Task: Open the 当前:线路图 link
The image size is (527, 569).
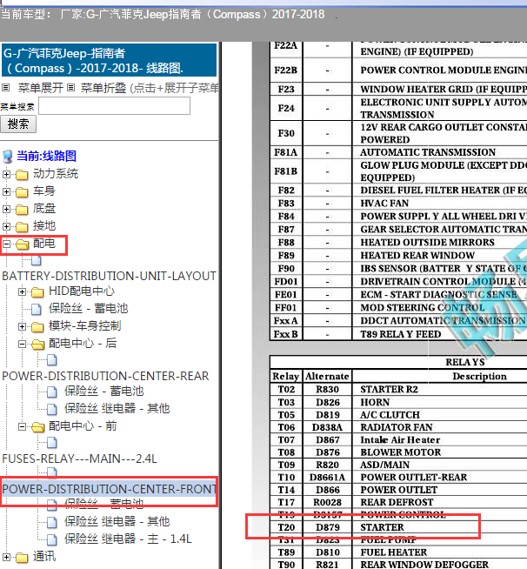Action: [46, 156]
